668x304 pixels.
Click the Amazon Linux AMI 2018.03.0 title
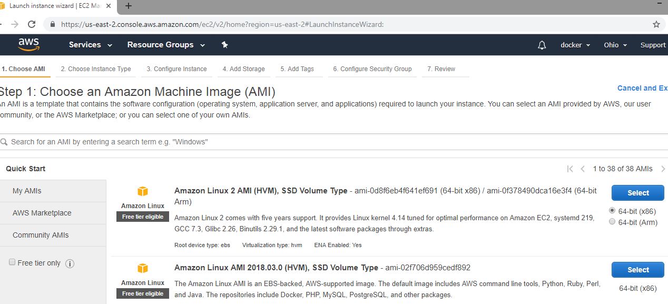click(x=276, y=268)
